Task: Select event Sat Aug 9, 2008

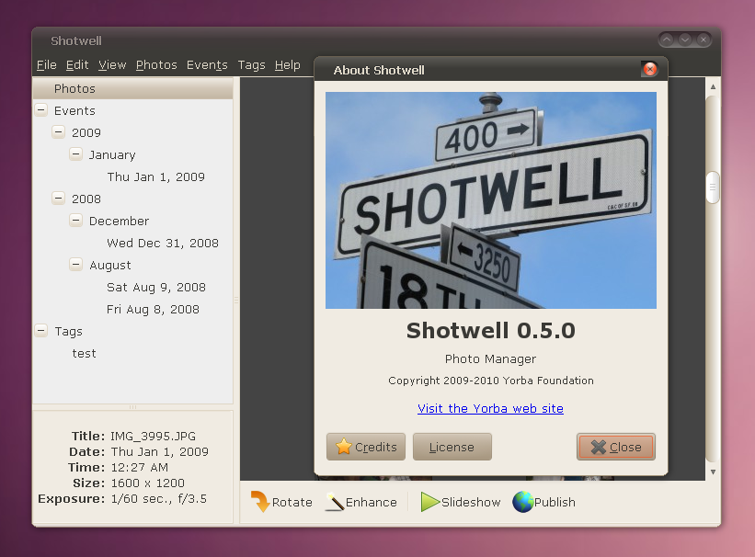Action: pos(156,288)
